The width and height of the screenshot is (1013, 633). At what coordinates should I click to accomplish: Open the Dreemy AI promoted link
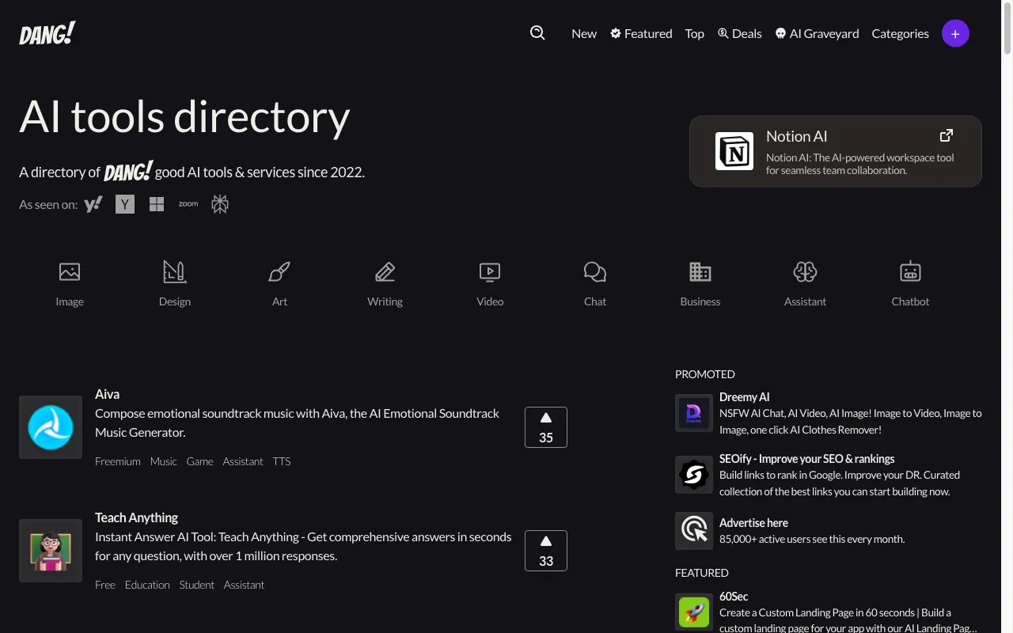[745, 397]
